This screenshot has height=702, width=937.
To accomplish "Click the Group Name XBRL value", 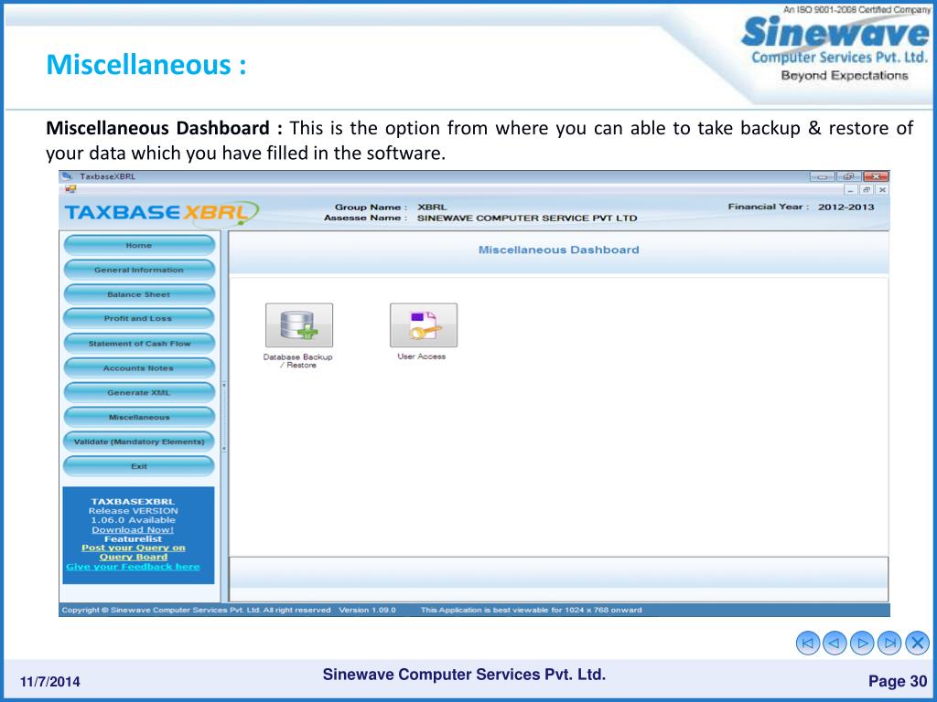I will click(x=432, y=207).
